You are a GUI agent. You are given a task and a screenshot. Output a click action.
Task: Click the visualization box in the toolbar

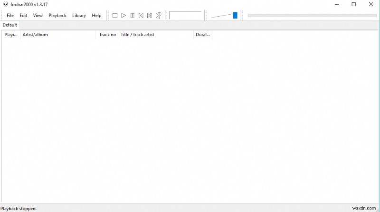coord(185,16)
